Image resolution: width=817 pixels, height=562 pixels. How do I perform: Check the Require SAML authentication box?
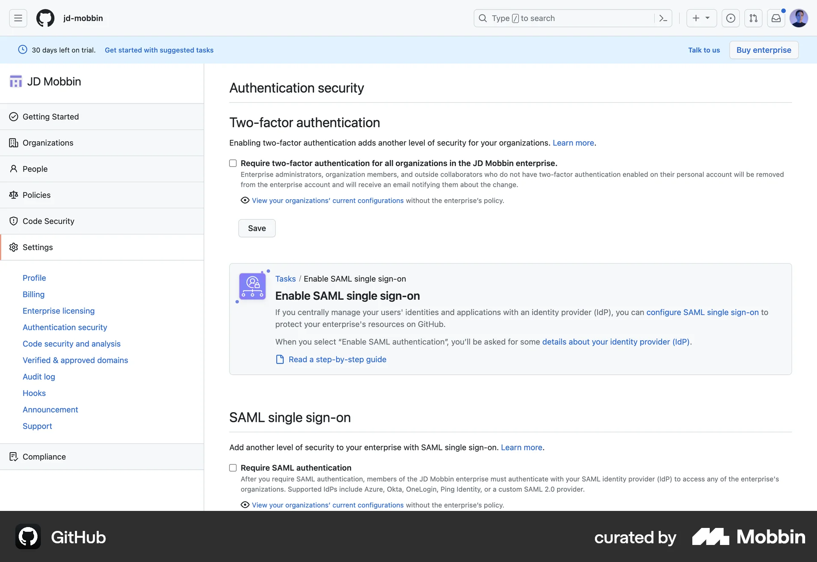(x=233, y=467)
